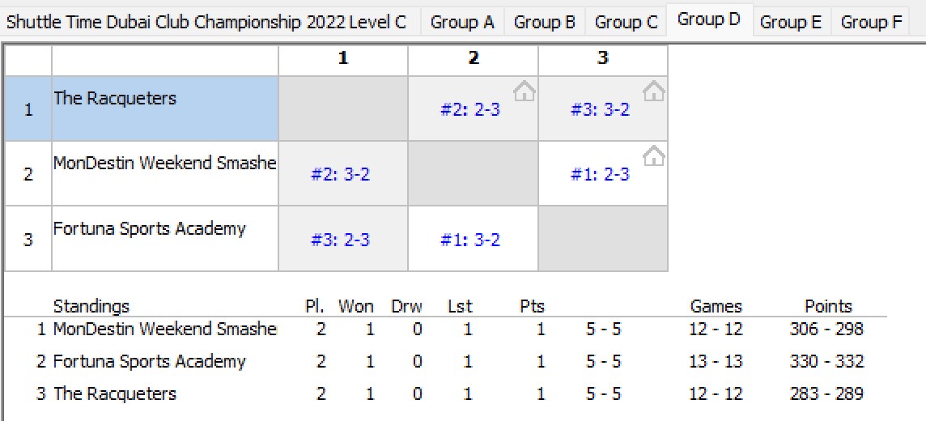Switch to the Group A tab
The image size is (926, 421).
coord(462,23)
